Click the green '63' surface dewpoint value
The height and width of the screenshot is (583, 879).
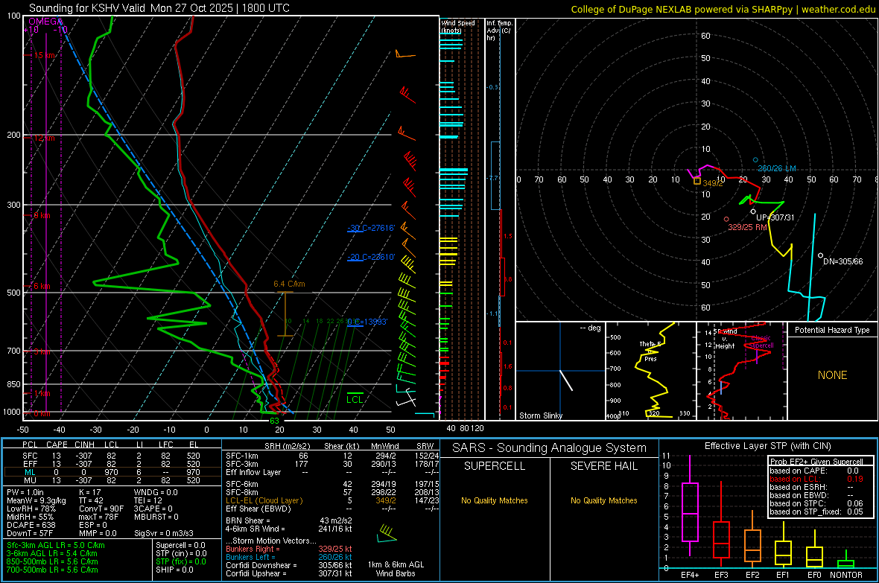(x=274, y=421)
